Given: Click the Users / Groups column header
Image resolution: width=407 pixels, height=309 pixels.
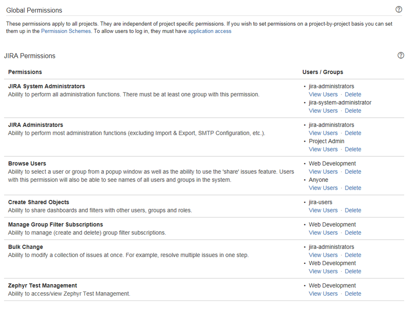Looking at the screenshot, I should (323, 72).
